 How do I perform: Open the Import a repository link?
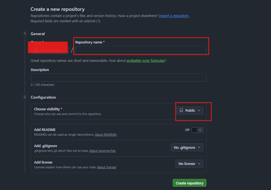coord(174,16)
